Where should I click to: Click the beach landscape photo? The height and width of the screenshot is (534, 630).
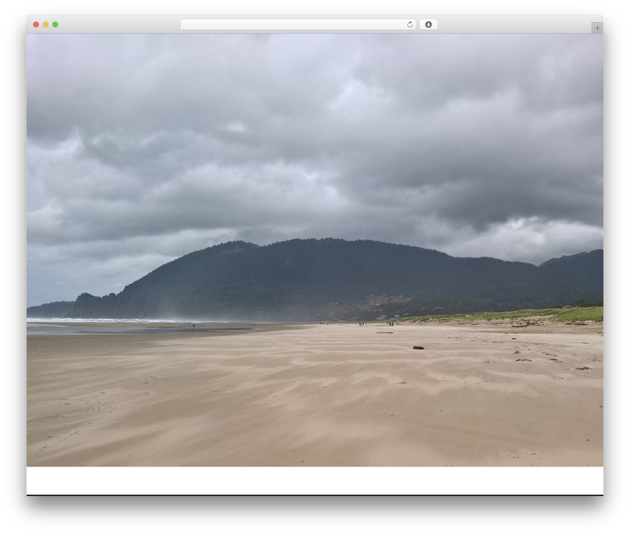[x=315, y=250]
